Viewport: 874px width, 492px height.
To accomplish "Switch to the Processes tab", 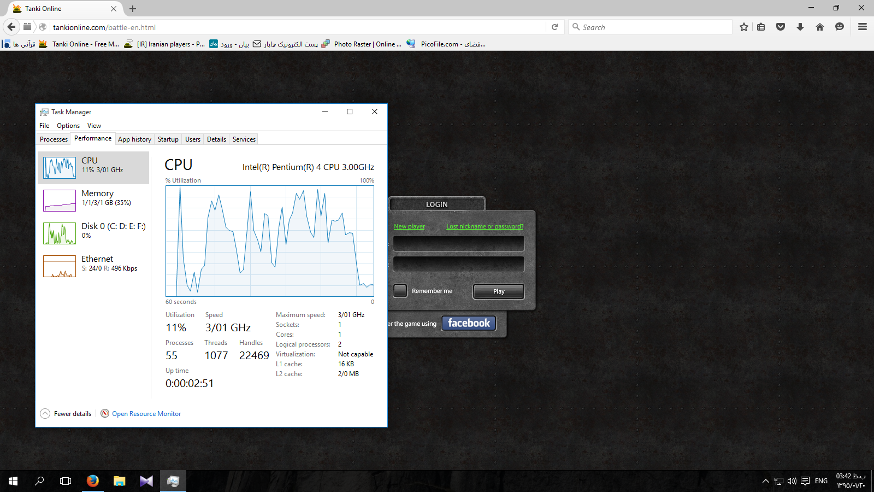I will (x=54, y=139).
